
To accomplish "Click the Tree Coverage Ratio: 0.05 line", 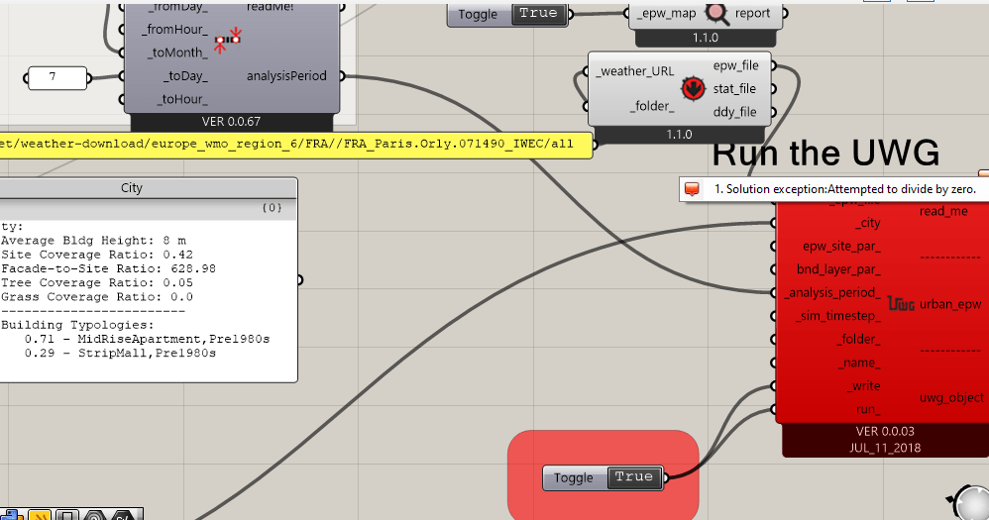I will [x=96, y=283].
